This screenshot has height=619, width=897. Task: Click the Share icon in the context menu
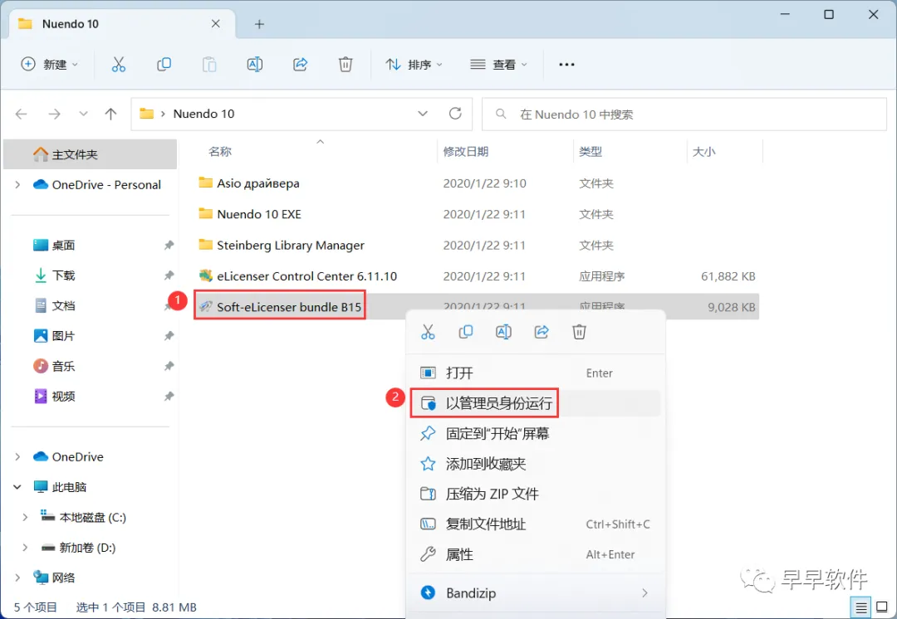coord(542,332)
